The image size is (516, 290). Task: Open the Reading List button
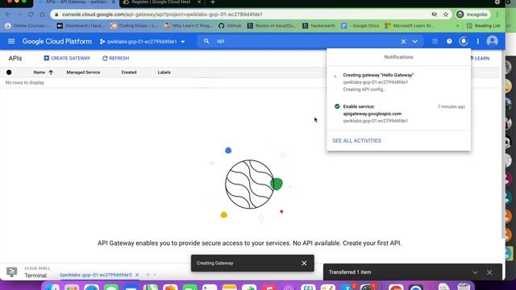(x=484, y=26)
